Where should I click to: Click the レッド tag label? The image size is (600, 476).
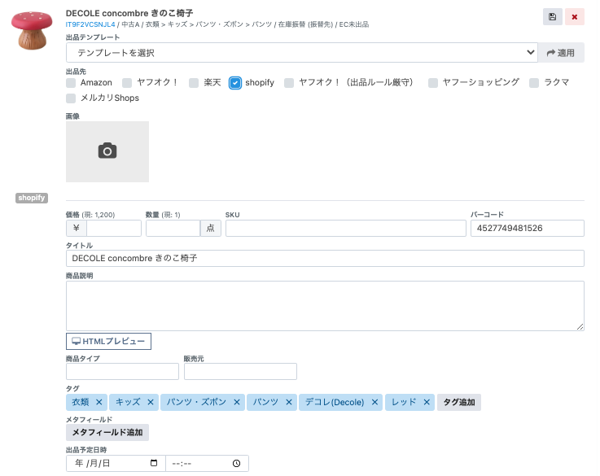click(x=404, y=402)
